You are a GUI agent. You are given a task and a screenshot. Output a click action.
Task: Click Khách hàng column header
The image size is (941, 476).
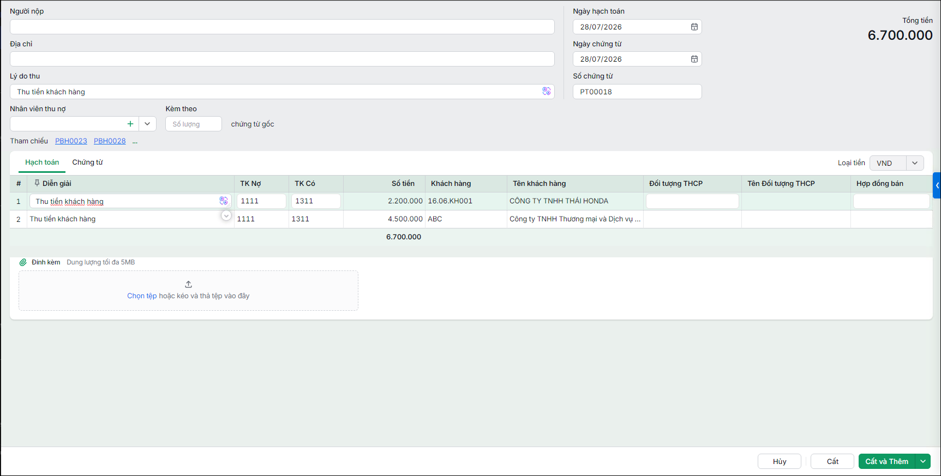tap(466, 184)
